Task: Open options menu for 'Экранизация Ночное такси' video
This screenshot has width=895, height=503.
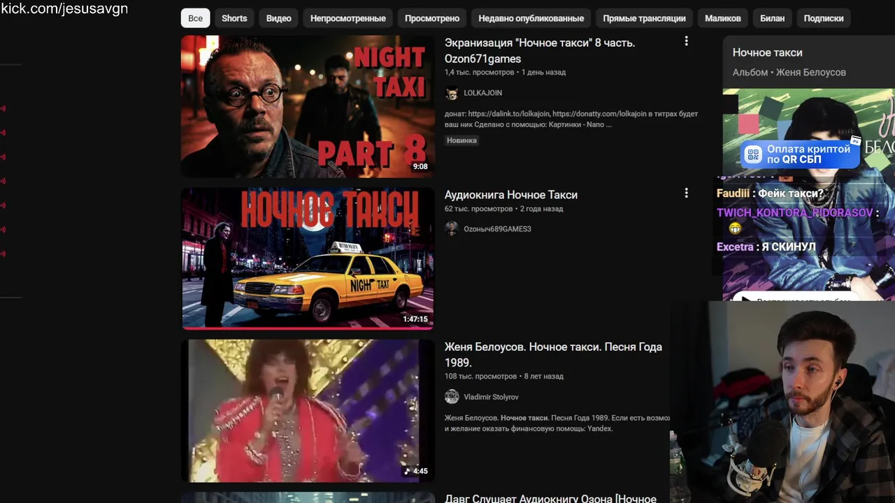Action: 686,41
